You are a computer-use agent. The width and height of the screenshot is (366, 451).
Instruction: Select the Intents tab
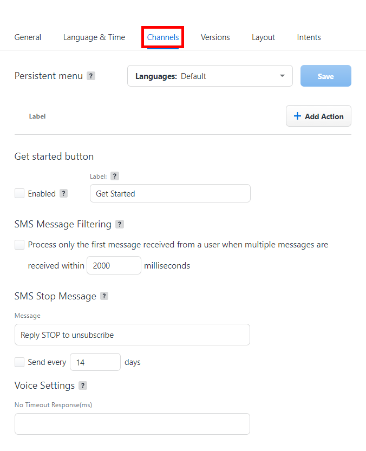[309, 37]
